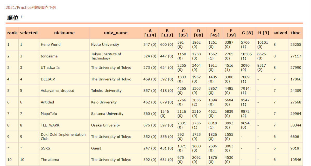The image size is (311, 166).
Task: Select the univ_name column header
Action: coord(116,33)
